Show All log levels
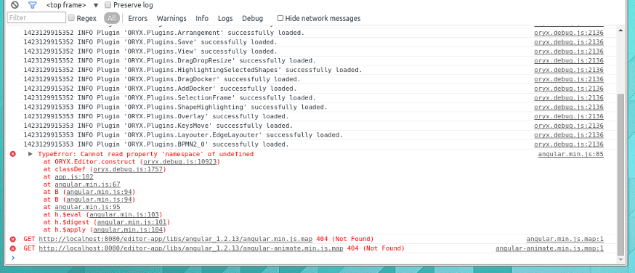 click(112, 18)
